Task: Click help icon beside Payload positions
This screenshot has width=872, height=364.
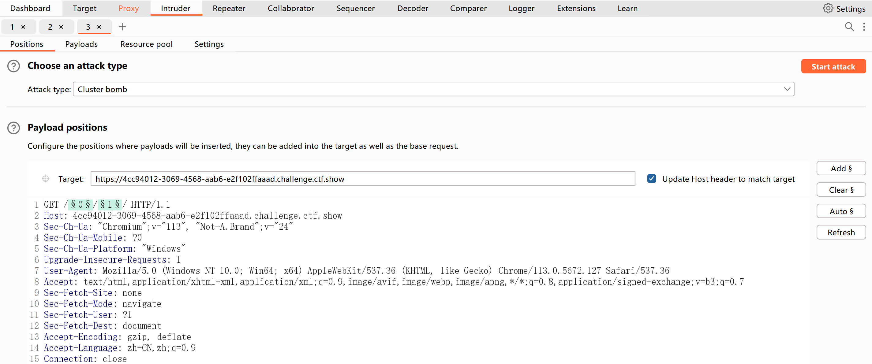Action: [x=13, y=128]
